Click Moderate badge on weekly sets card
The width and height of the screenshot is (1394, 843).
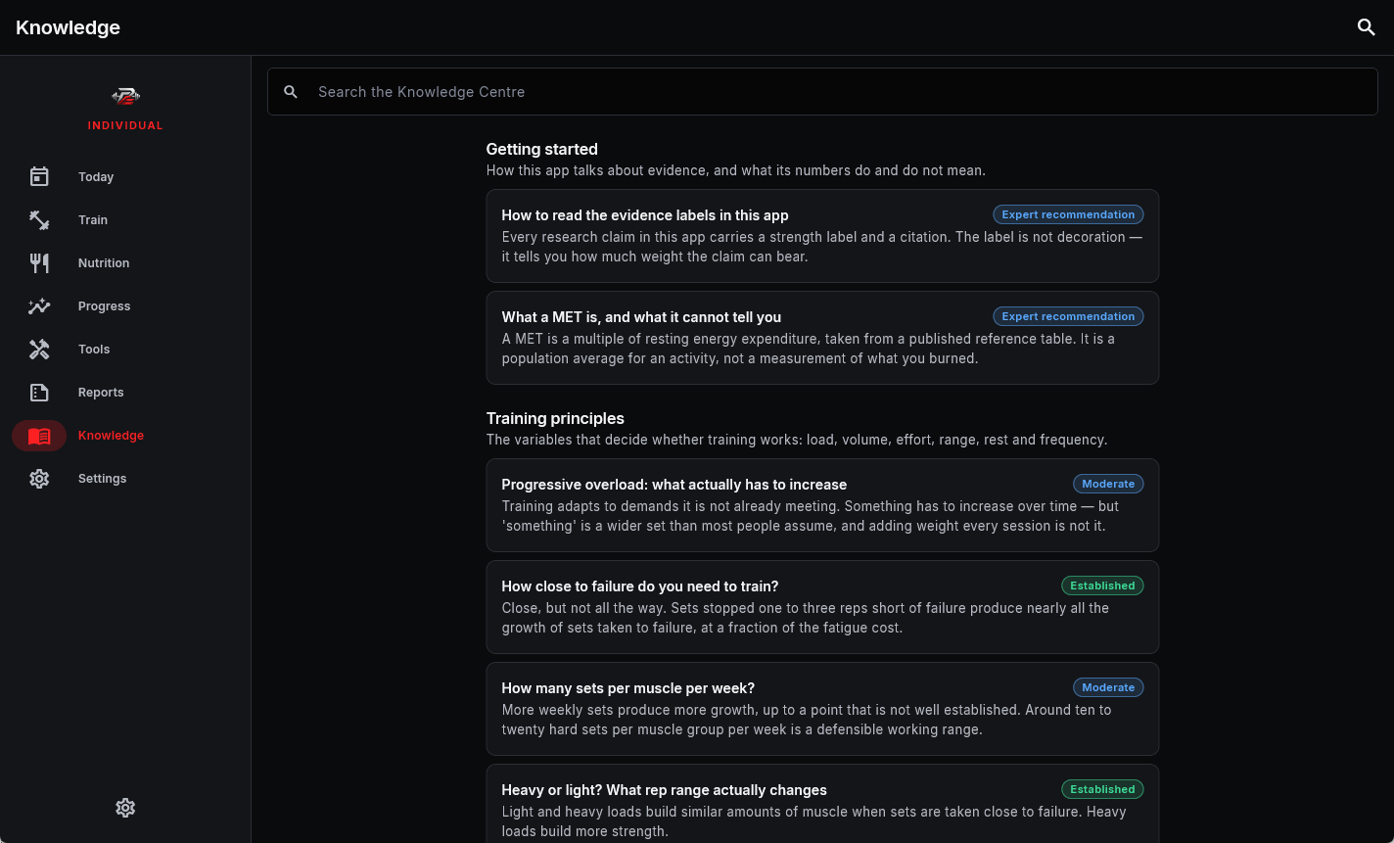[x=1108, y=687]
